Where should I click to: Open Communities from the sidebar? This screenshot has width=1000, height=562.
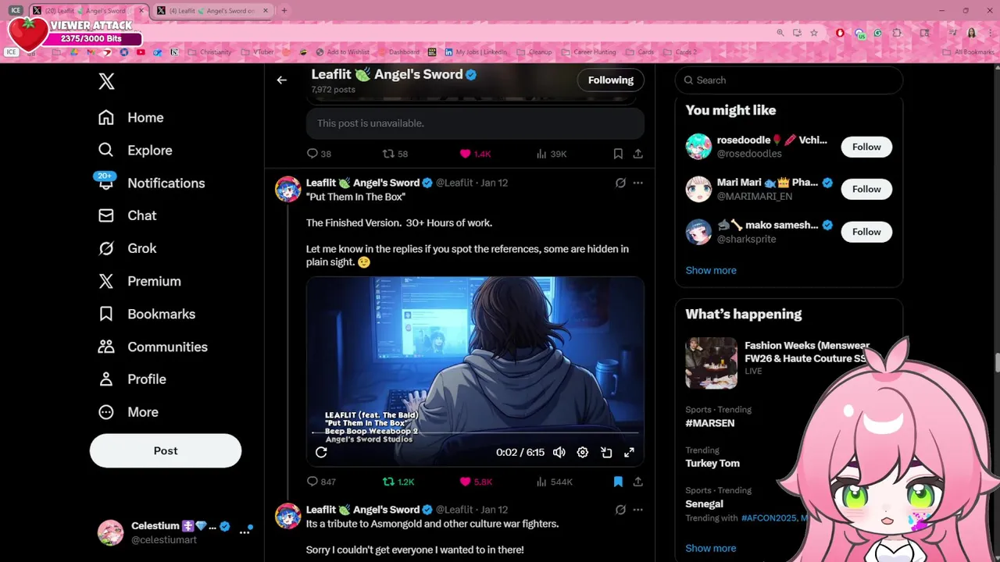pos(152,347)
